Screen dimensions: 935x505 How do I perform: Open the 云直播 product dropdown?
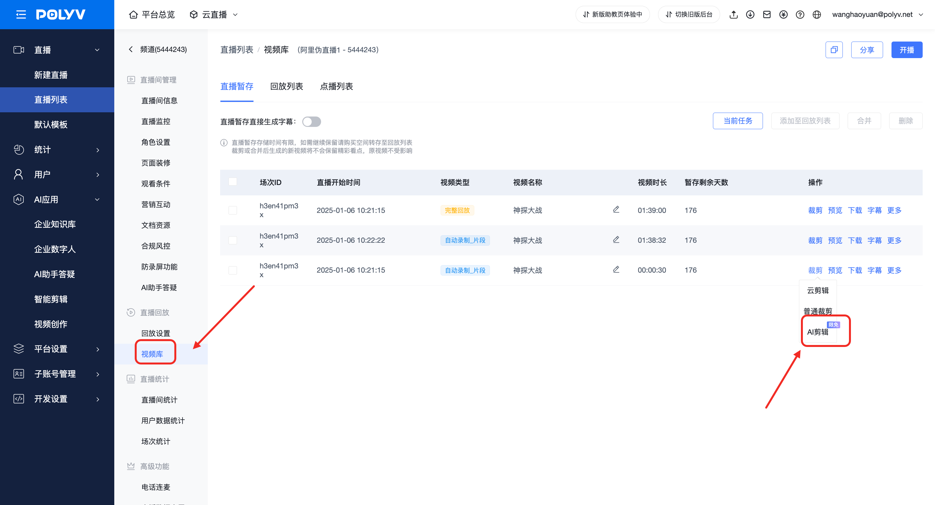(214, 15)
